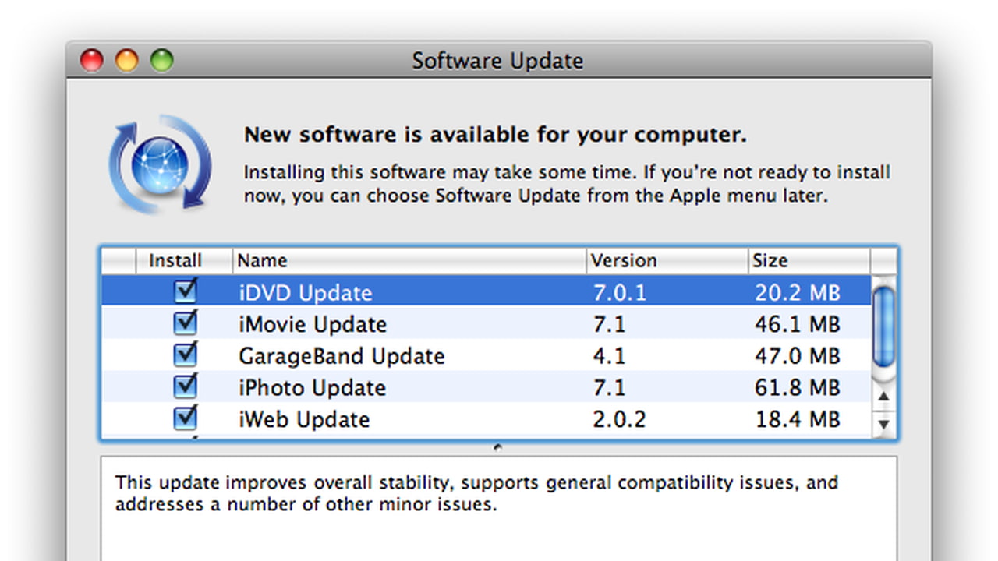Uncheck the iMovie Update install checkbox
998x561 pixels.
click(186, 323)
